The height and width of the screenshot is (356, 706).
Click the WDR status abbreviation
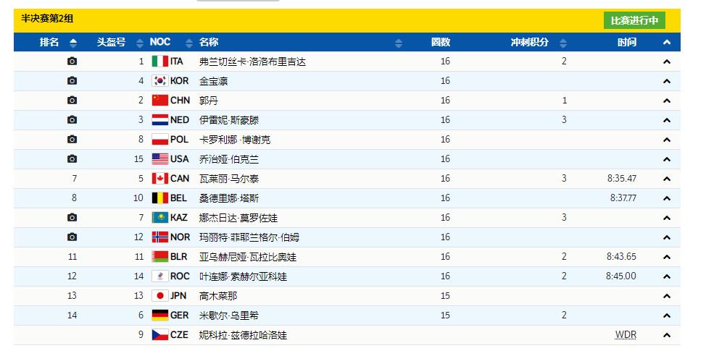(x=626, y=335)
